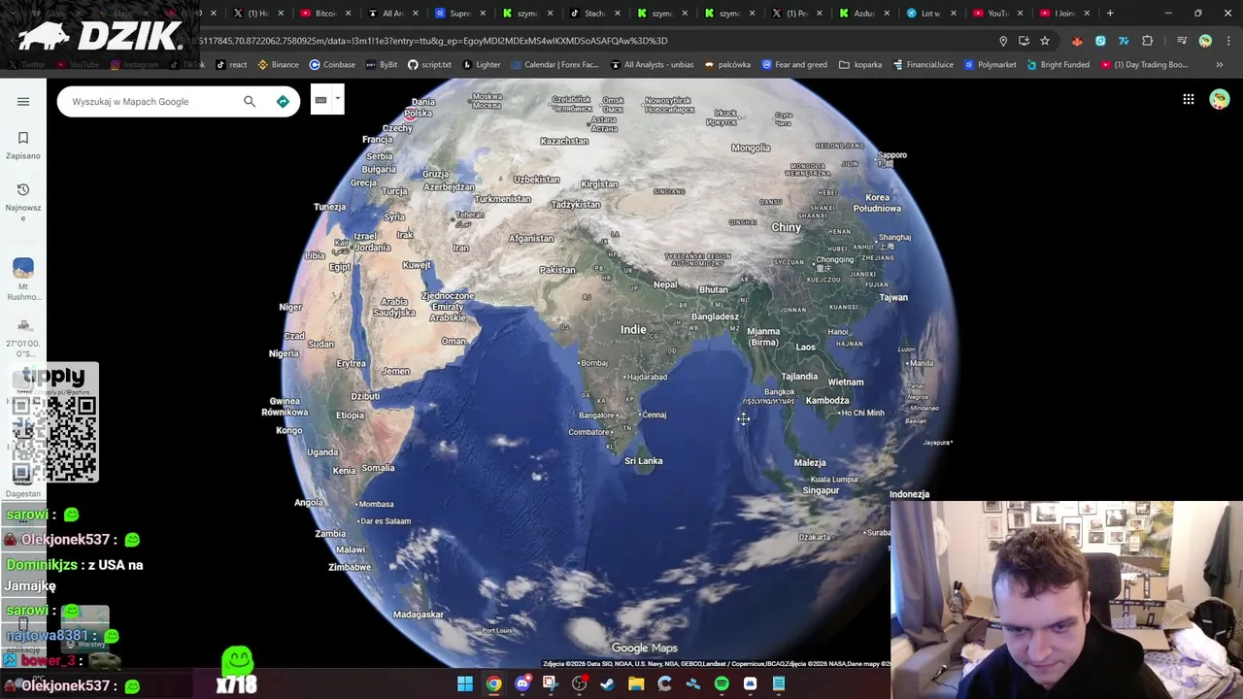Open Discord from the taskbar
The height and width of the screenshot is (699, 1243).
point(522,684)
